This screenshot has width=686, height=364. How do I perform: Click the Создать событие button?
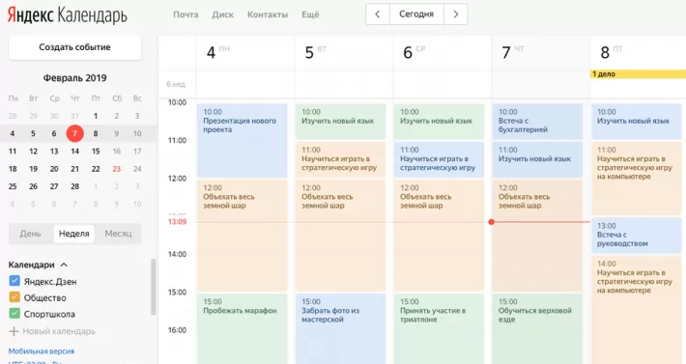tap(74, 47)
